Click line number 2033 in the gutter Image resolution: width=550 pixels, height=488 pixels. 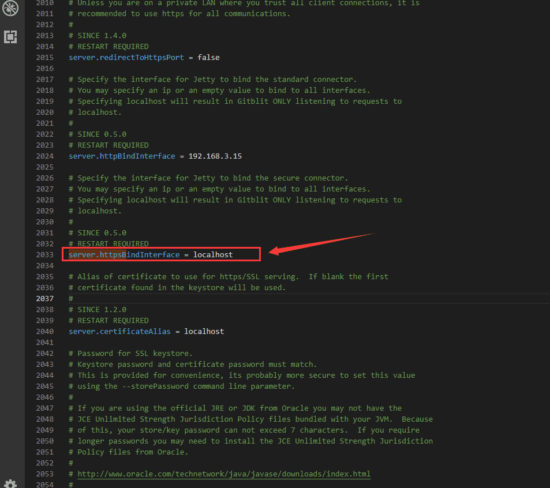44,254
